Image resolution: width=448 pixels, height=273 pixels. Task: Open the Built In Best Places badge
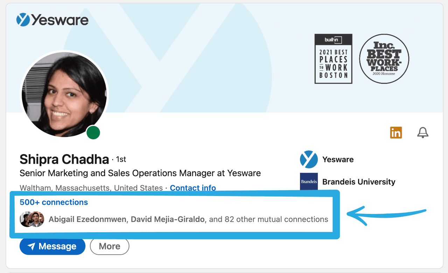point(333,59)
